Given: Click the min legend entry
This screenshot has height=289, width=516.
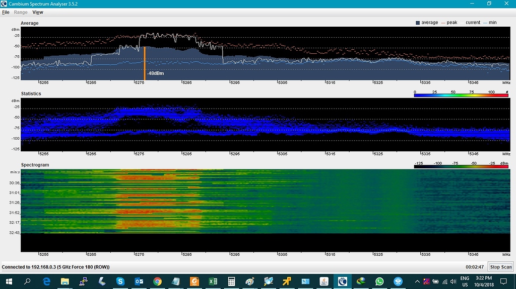Looking at the screenshot, I should pyautogui.click(x=490, y=23).
